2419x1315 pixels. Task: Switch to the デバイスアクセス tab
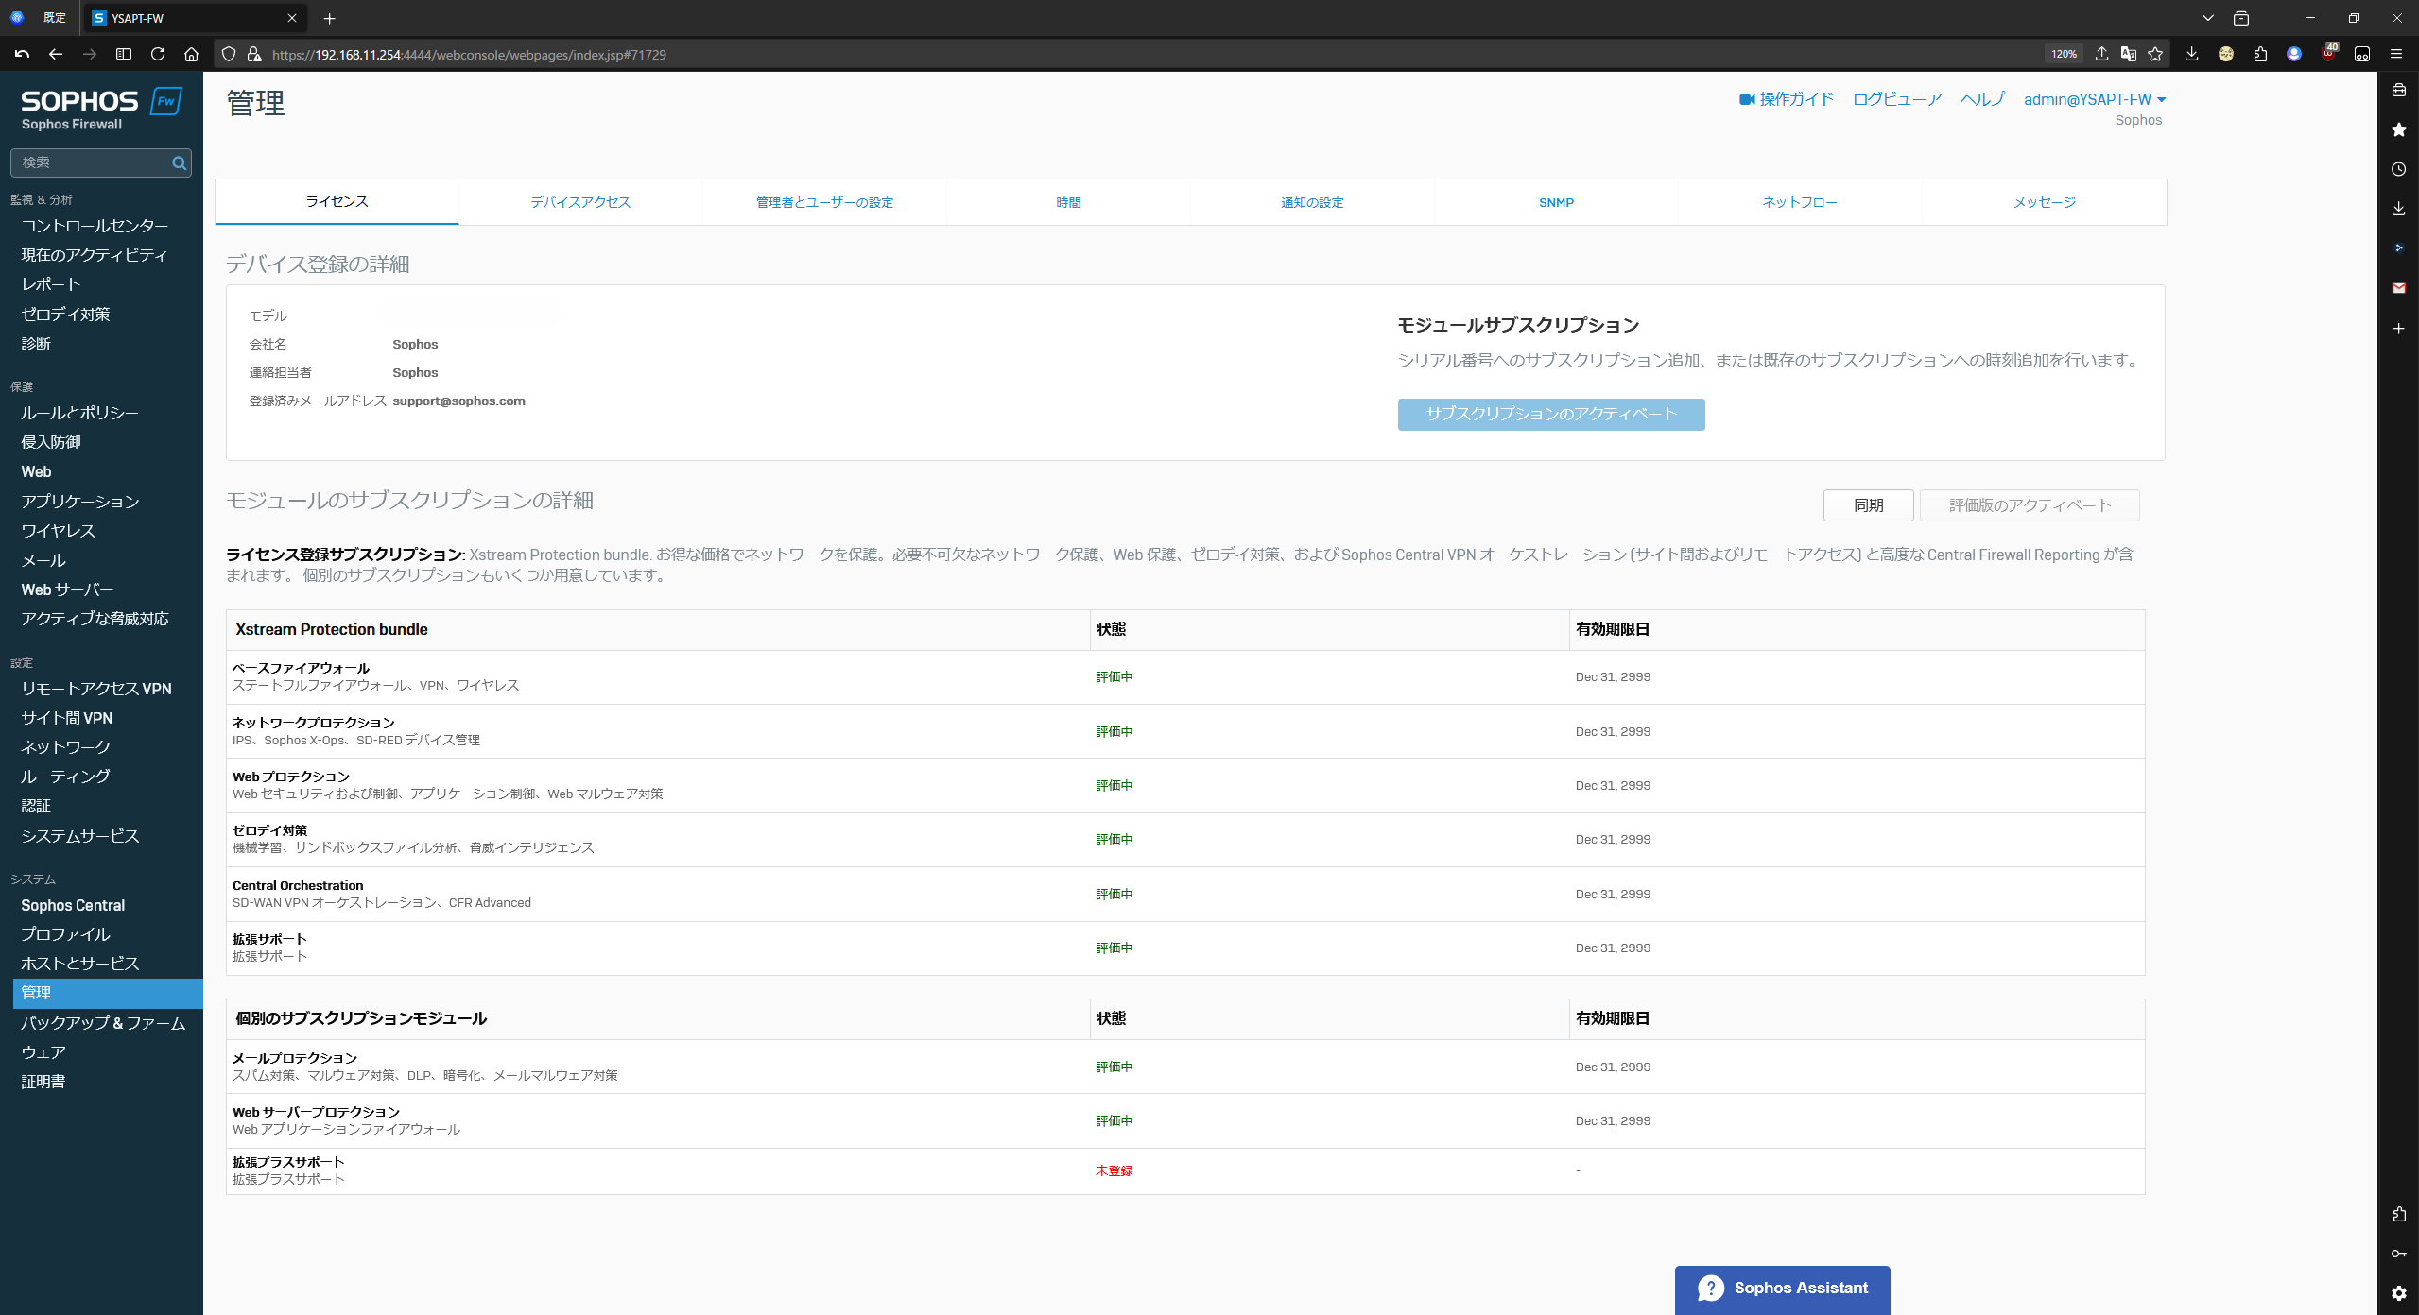(x=579, y=202)
